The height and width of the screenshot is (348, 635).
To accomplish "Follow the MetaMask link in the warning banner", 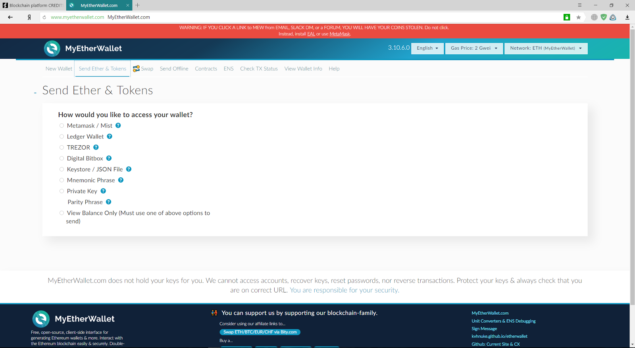I will point(340,34).
